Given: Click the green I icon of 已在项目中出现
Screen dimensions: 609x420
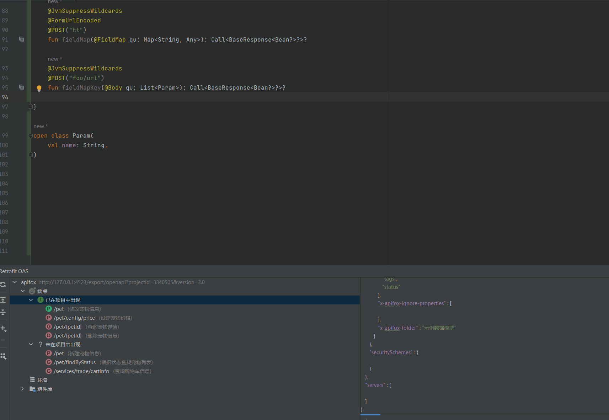Looking at the screenshot, I should [41, 300].
